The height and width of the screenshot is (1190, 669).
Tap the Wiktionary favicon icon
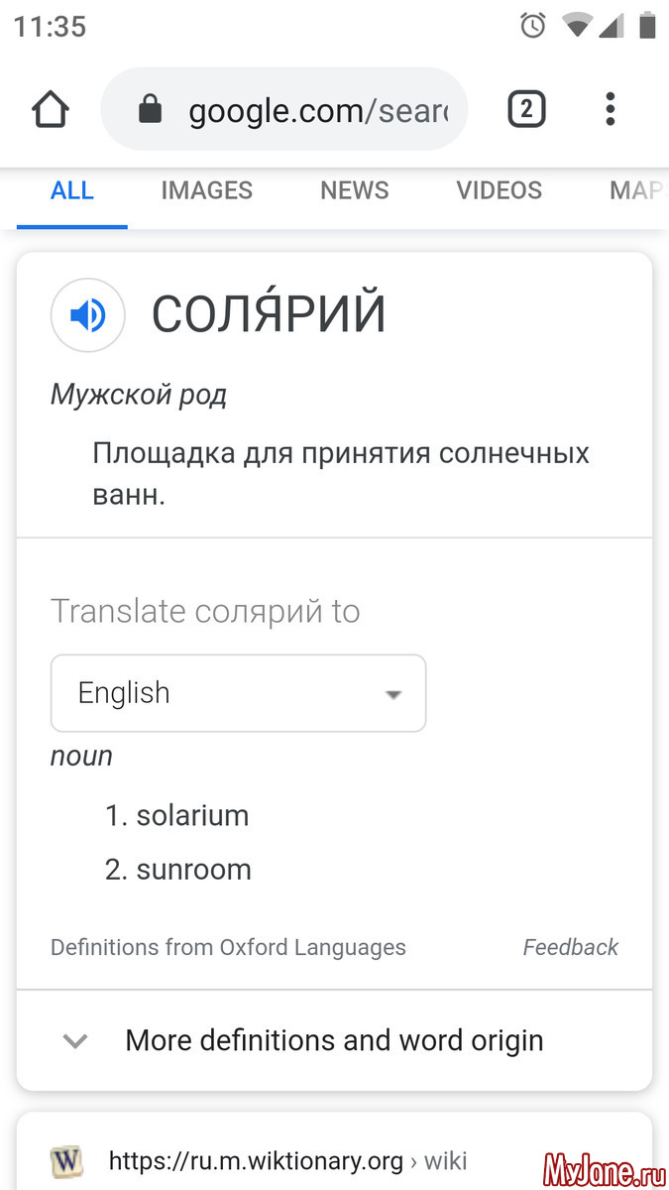coord(66,1160)
